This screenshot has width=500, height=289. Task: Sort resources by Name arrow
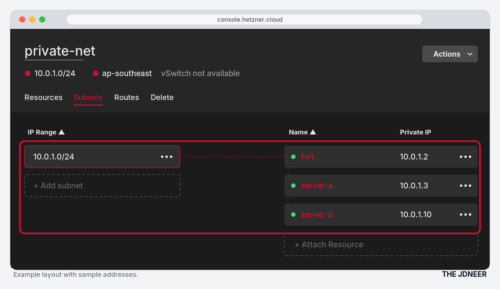[x=313, y=132]
